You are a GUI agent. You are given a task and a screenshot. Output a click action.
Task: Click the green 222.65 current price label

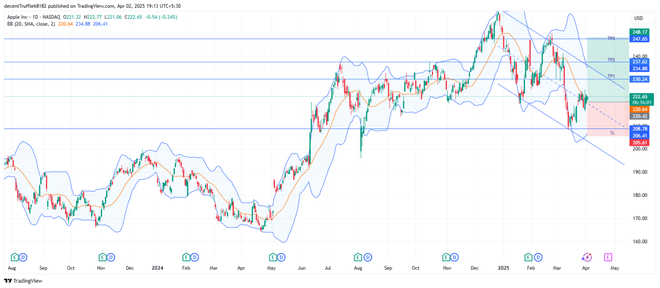(640, 97)
